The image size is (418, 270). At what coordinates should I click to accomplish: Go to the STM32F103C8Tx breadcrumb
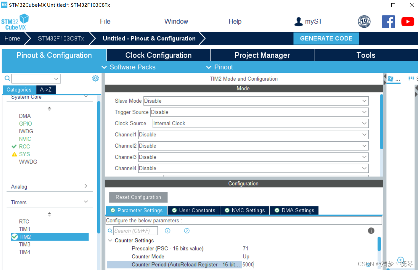point(61,39)
